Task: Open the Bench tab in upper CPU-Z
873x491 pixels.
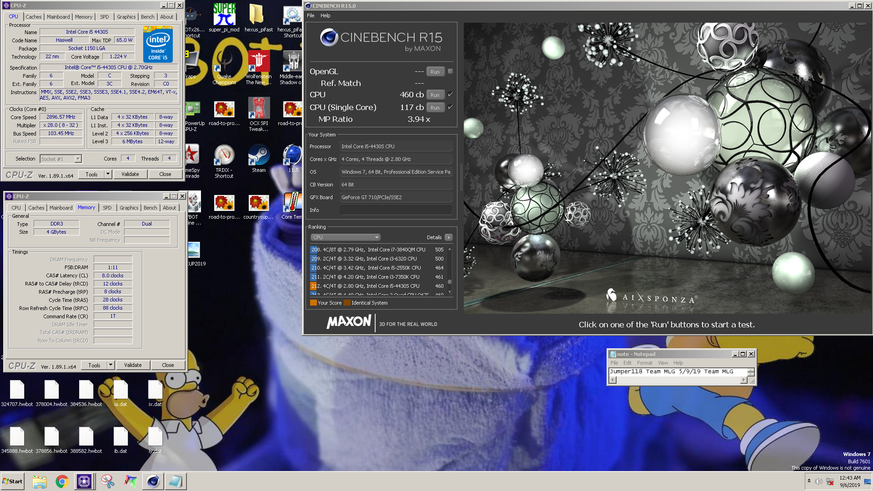Action: point(147,17)
